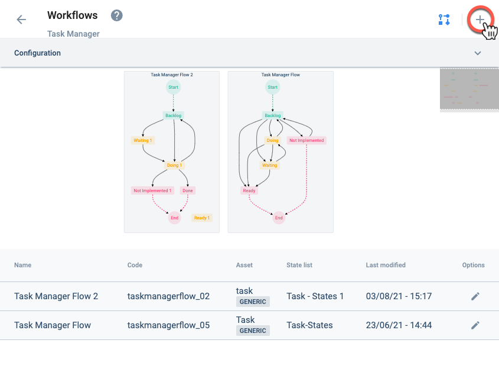Select the Ready state node

click(249, 190)
